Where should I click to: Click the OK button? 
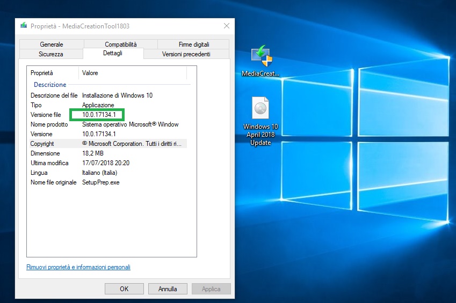[x=124, y=289]
